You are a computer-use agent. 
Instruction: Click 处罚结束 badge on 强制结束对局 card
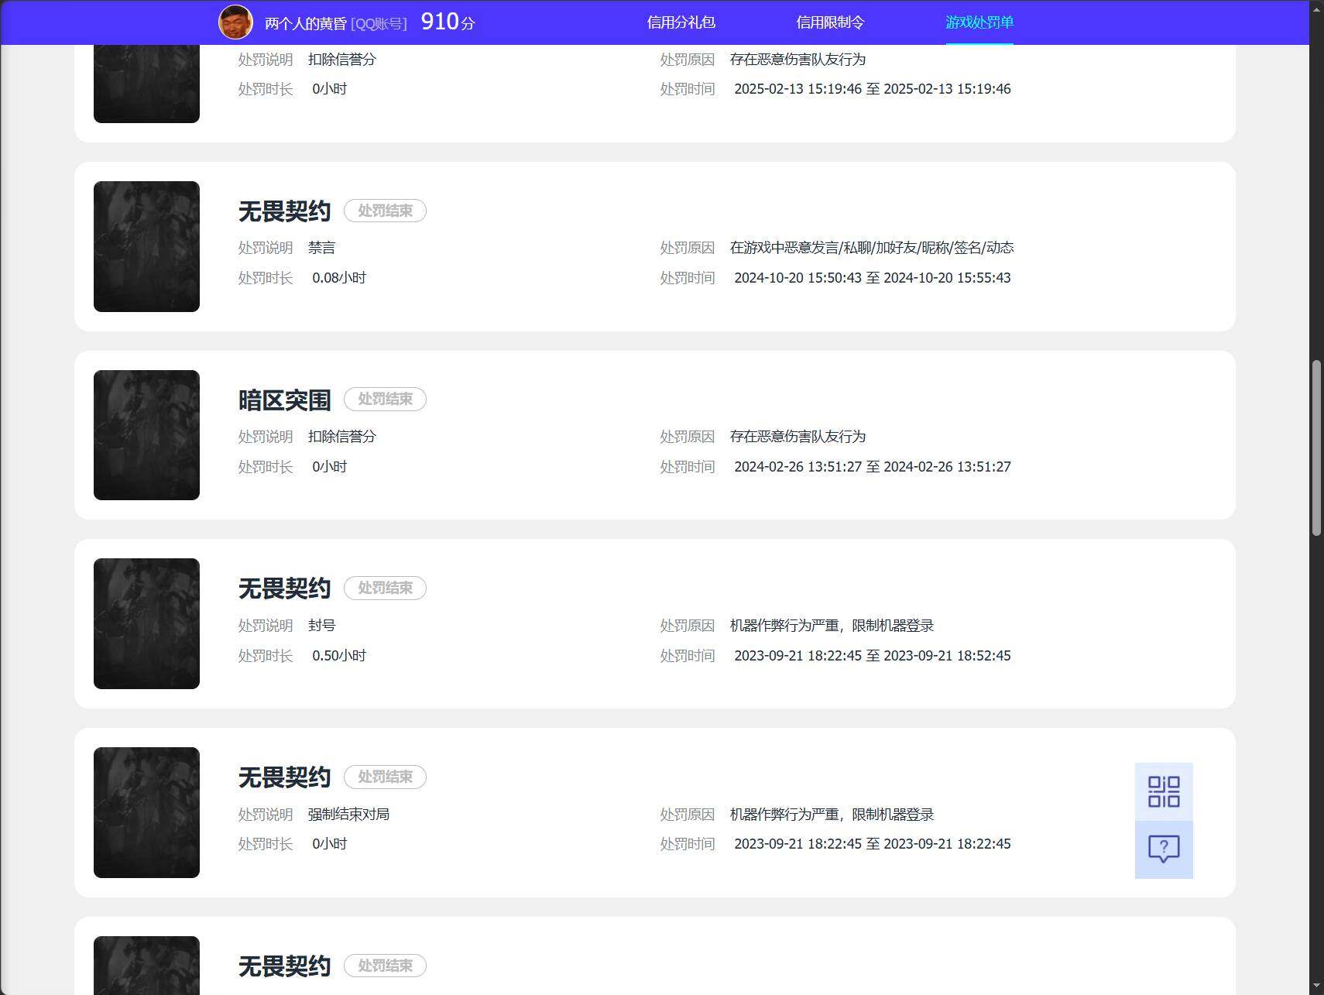[385, 777]
